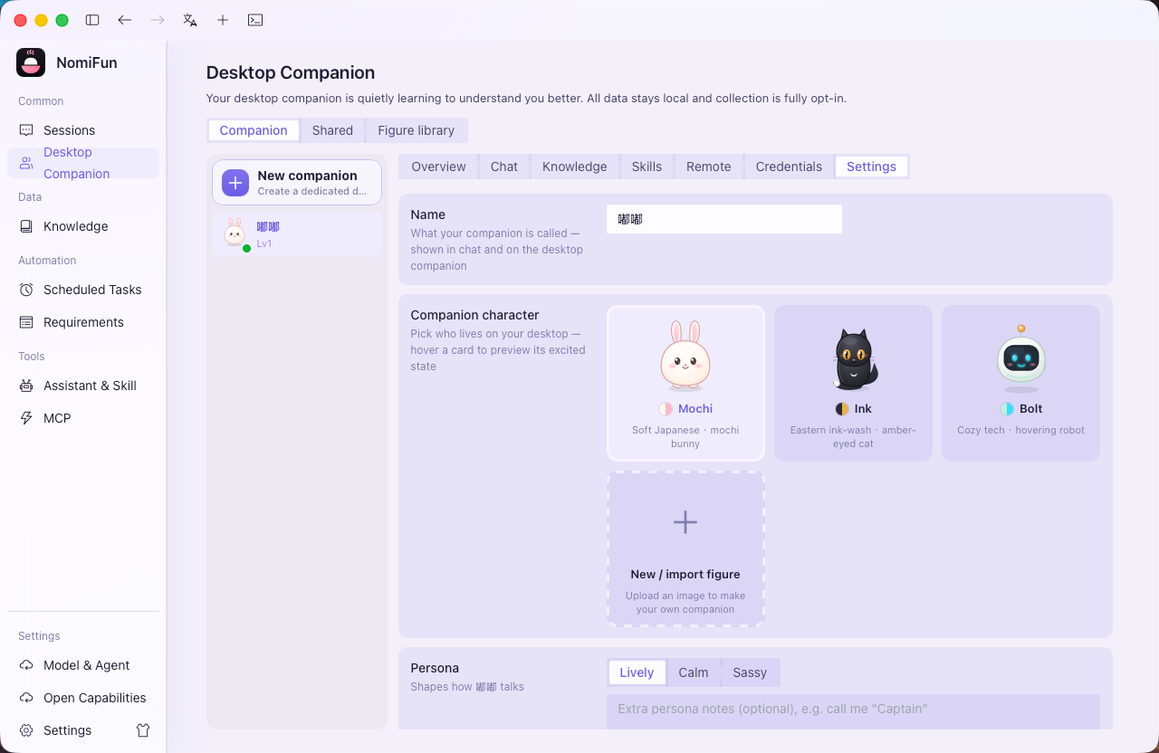
Task: Click the Name input field
Action: [x=724, y=219]
